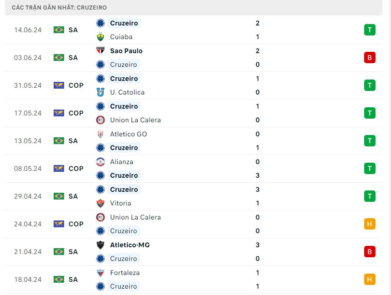391x295 pixels.
Task: Click the Sao Paulo club crest
Action: (x=100, y=51)
